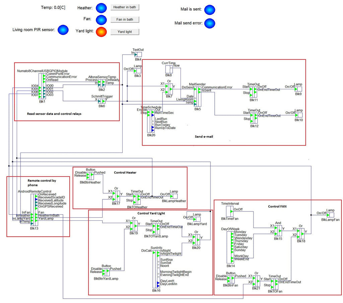Toggle the BlkBtnYardLamp button block
The height and width of the screenshot is (303, 343).
click(106, 272)
